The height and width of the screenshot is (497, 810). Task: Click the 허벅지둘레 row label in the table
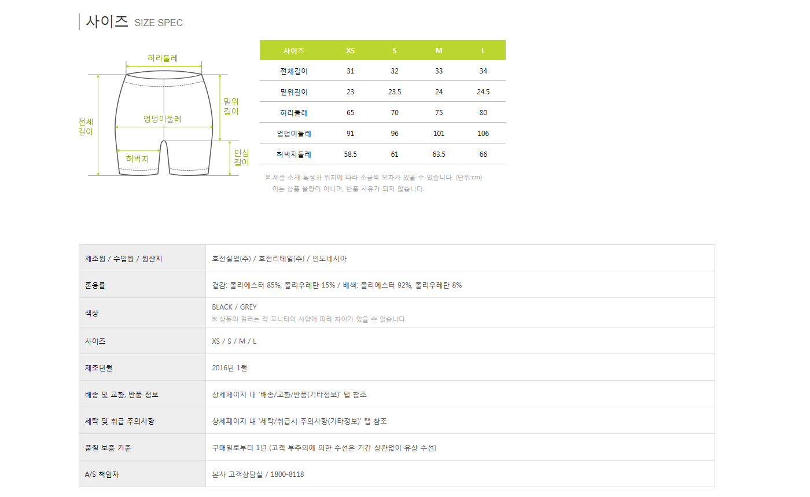tap(294, 154)
